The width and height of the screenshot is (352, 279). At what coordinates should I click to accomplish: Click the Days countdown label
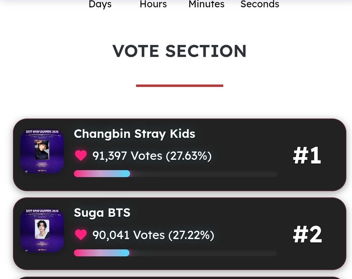[x=100, y=4]
